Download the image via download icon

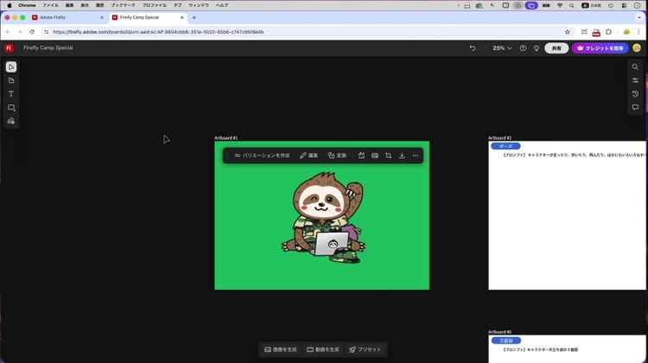[x=402, y=156]
